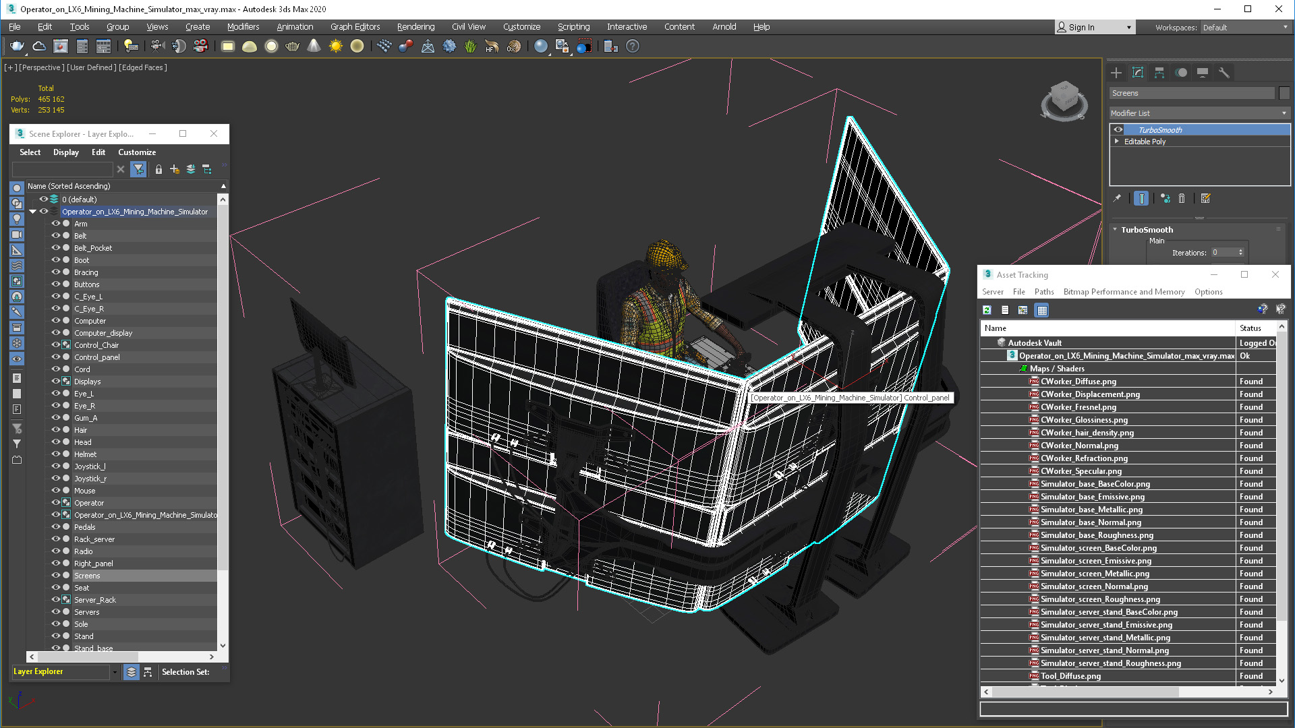This screenshot has width=1295, height=728.
Task: Toggle visibility of 0 (default) layer
Action: coord(44,200)
